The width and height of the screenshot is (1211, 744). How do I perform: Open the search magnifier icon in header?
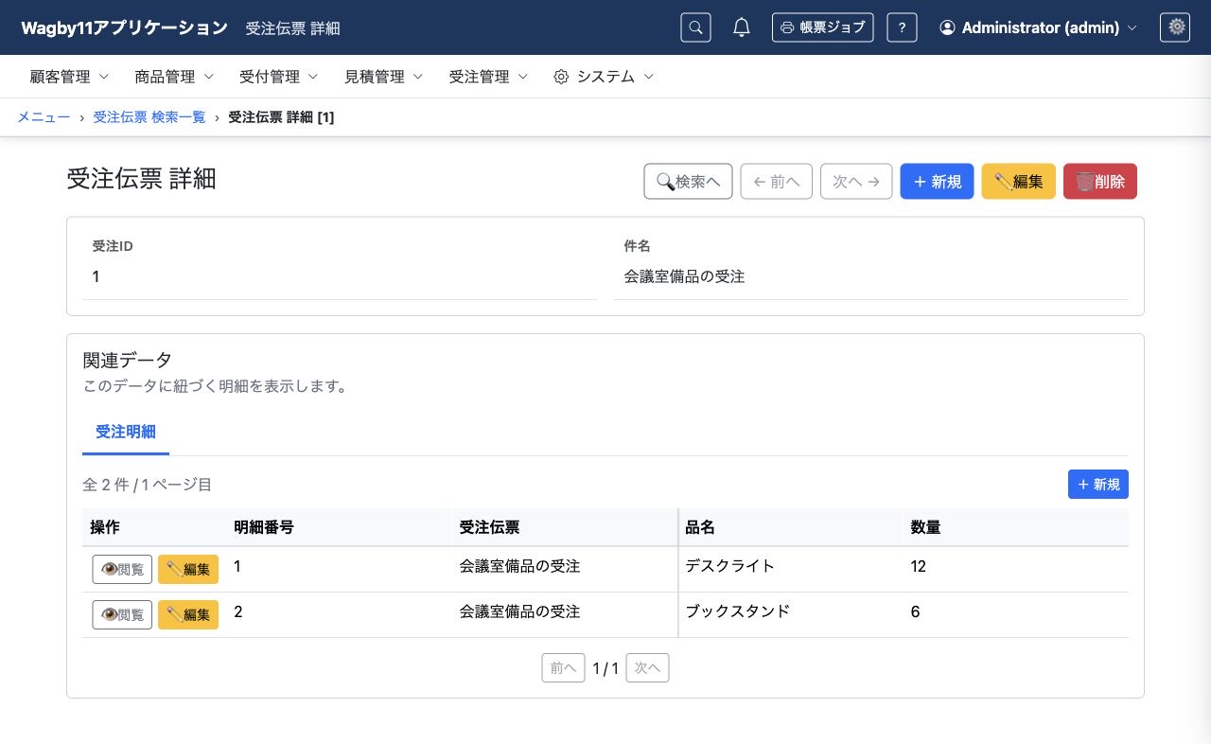tap(695, 27)
